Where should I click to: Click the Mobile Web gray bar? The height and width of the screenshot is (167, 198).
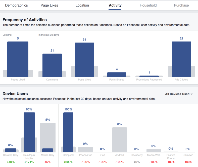tap(154, 150)
